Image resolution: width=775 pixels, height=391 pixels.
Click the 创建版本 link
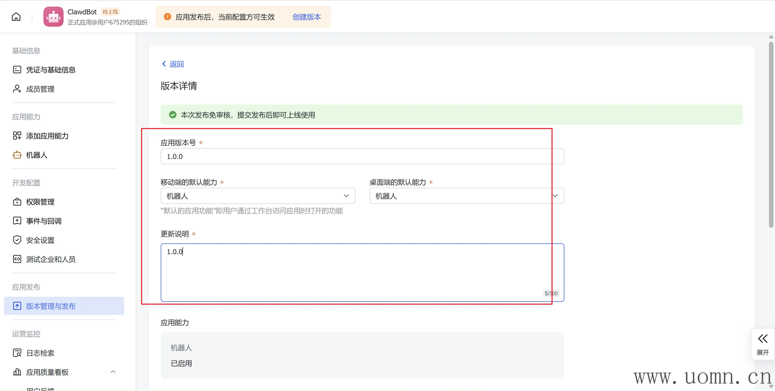point(307,17)
